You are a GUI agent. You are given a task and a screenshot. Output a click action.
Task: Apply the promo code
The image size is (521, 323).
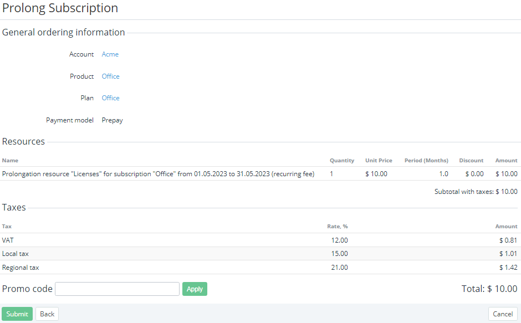(195, 289)
